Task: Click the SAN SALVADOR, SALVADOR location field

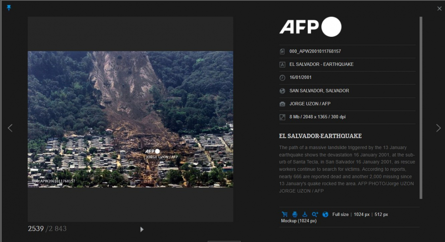Action: 347,91
